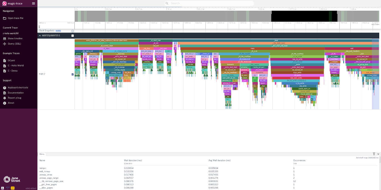Click the Keyboard shortcuts help icon
Screen dimensions: 381x190
(x=4, y=88)
